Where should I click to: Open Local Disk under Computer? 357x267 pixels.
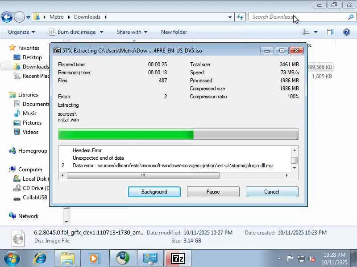31,179
